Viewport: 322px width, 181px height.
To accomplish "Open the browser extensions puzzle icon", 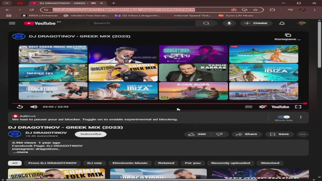I will 272,10.
